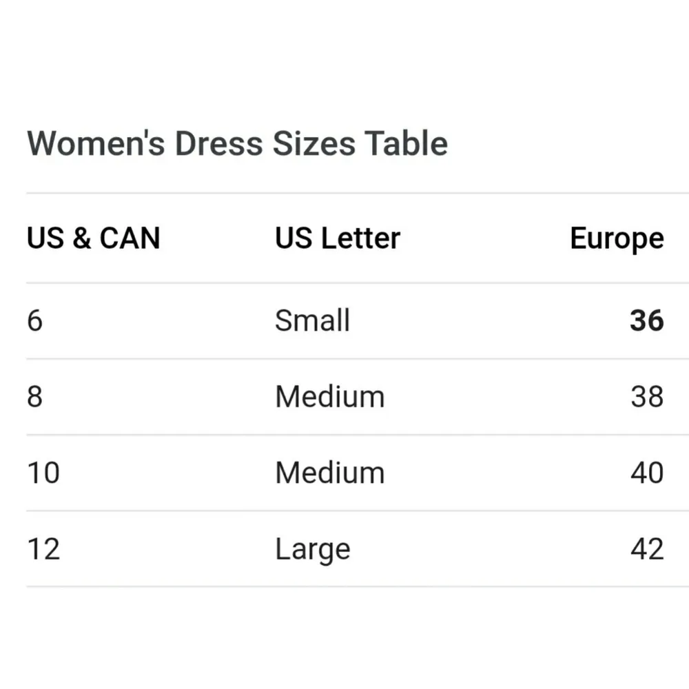
Task: Select the "US Letter" column header
Action: [337, 238]
